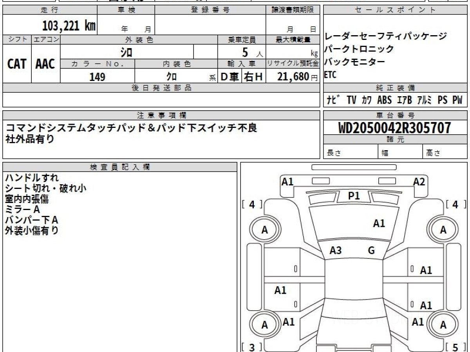Select the 登録番号 header

(210, 10)
